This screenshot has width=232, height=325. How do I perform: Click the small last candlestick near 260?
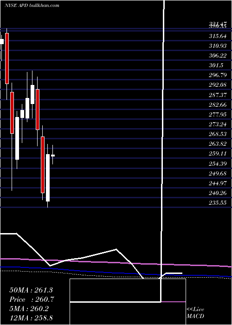point(53,155)
